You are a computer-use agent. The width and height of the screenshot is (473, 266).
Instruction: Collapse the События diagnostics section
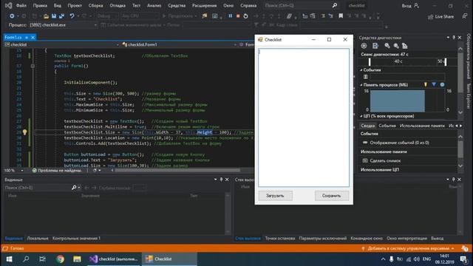361,70
